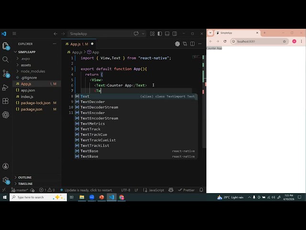Bookmark page with Chrome star icon
This screenshot has width=306, height=230.
click(284, 42)
